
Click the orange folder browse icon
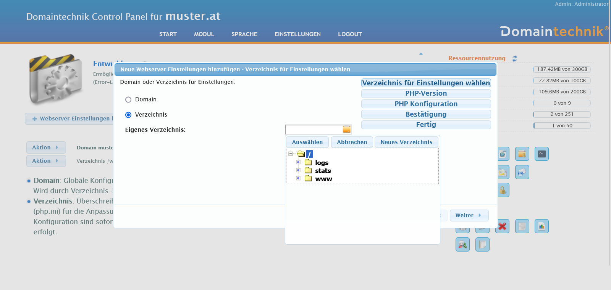point(346,130)
